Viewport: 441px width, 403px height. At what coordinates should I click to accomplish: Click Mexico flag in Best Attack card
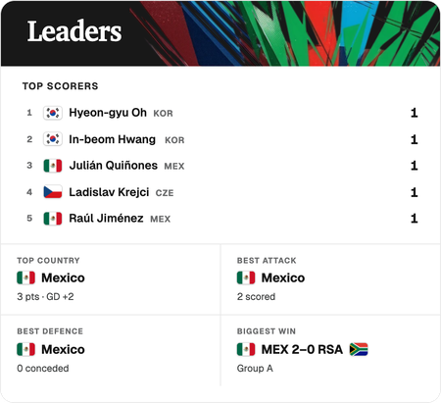coord(246,277)
